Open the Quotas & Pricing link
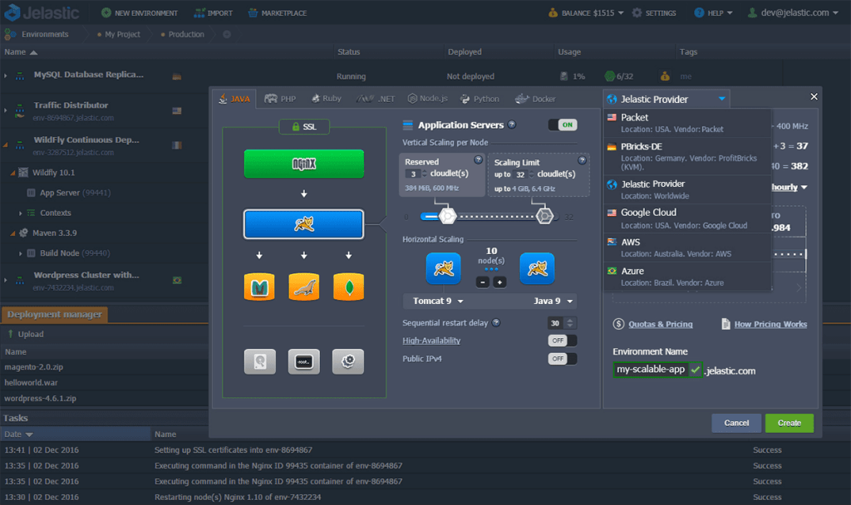 pos(661,325)
